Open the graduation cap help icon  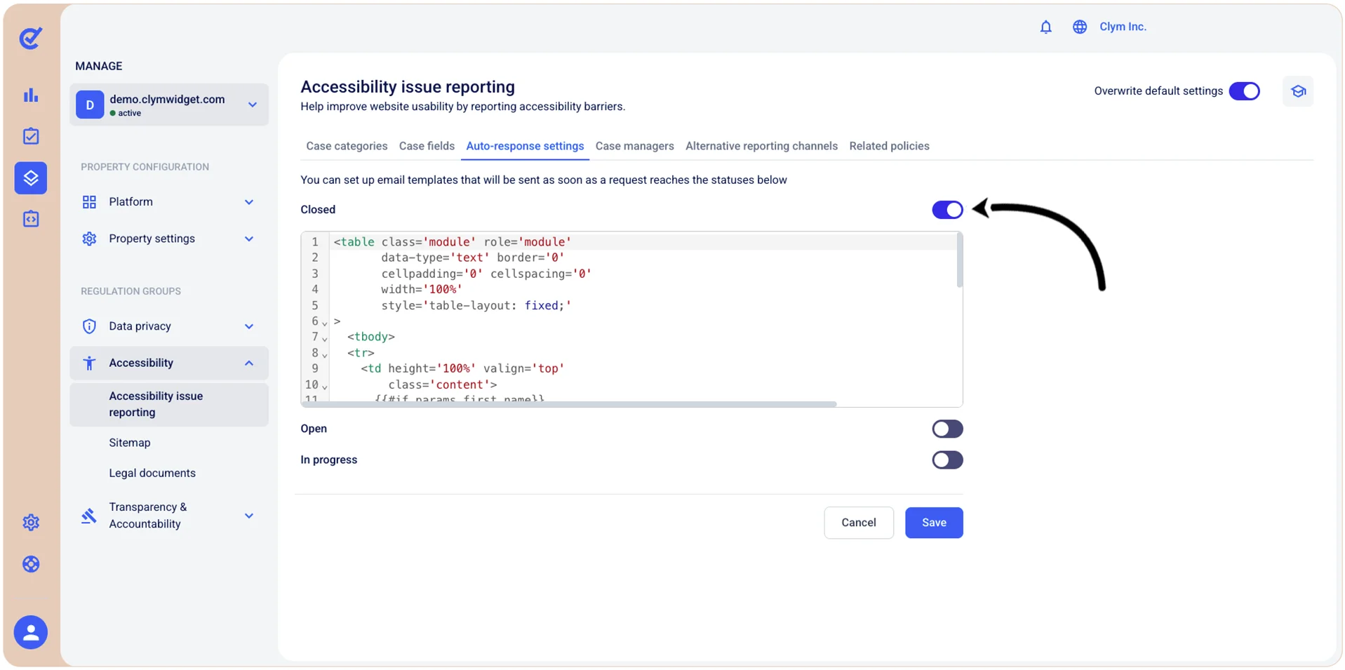click(1297, 91)
